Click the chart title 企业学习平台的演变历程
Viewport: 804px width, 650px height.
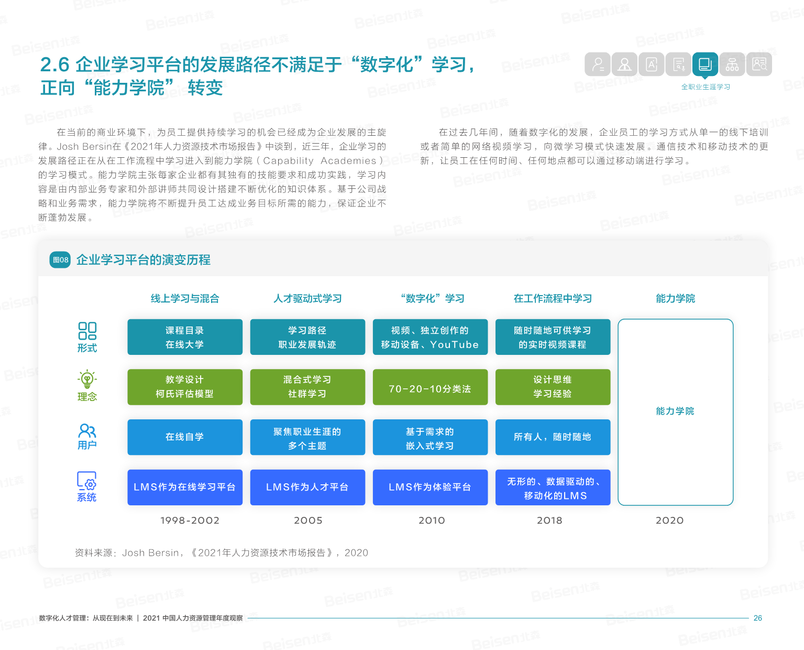(x=144, y=260)
